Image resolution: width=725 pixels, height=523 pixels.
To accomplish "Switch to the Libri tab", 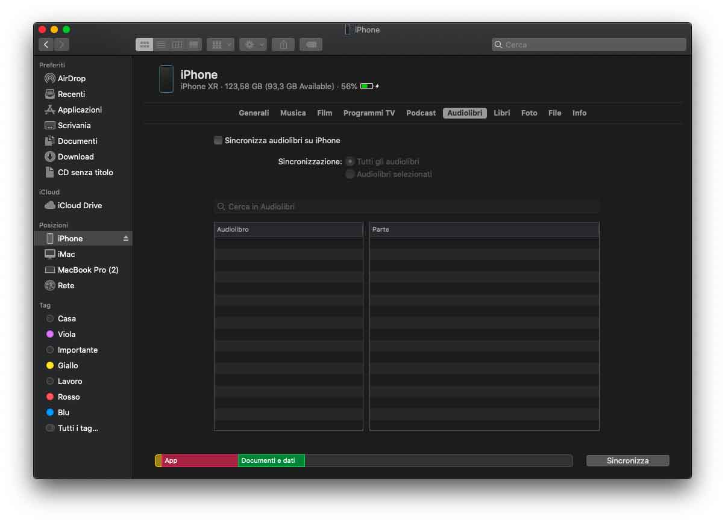I will [502, 113].
